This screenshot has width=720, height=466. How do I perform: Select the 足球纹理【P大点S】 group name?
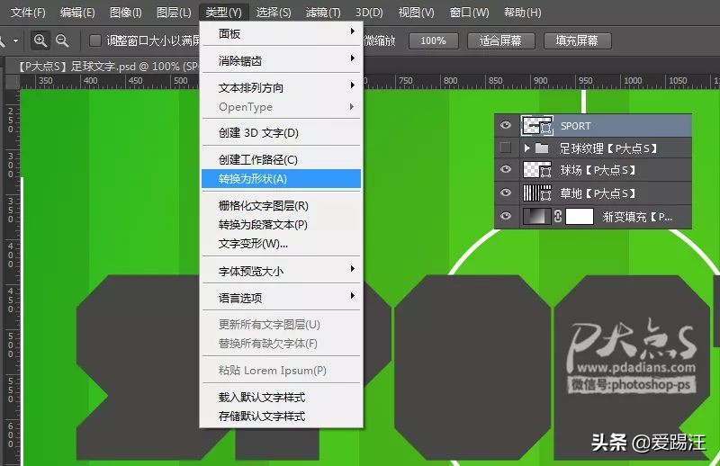(608, 148)
